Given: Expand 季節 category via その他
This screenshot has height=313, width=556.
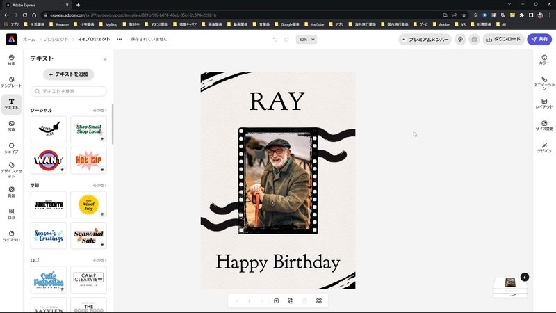Looking at the screenshot, I should [99, 185].
